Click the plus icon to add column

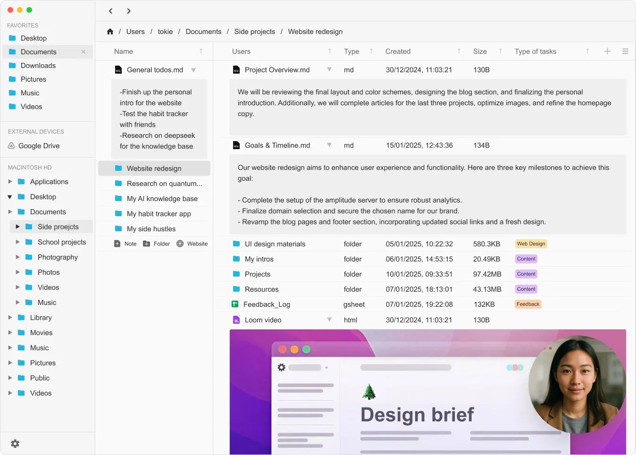607,51
